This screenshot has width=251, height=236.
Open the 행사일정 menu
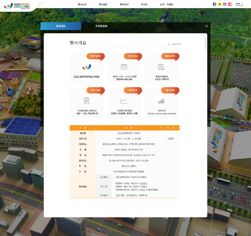point(103,4)
